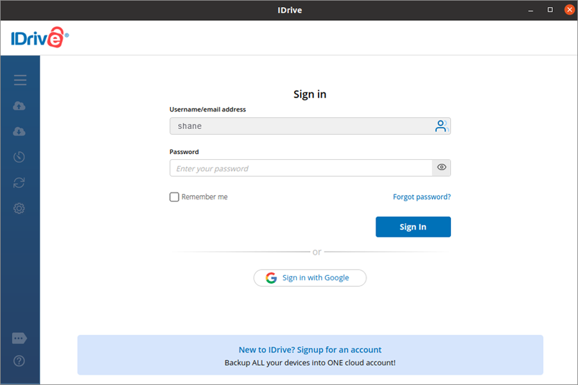The width and height of the screenshot is (578, 385).
Task: Click the Sign In button
Action: 413,227
